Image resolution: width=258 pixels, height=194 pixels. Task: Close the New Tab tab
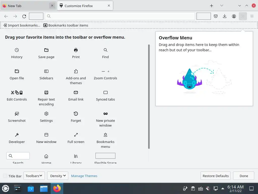(x=52, y=6)
